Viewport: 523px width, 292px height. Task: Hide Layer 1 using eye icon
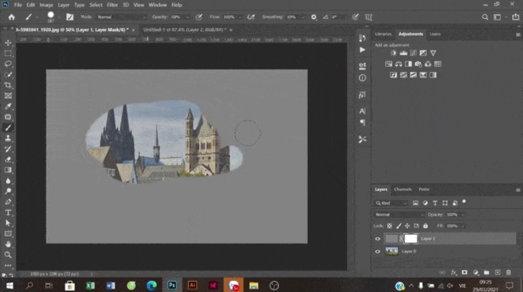(x=378, y=239)
